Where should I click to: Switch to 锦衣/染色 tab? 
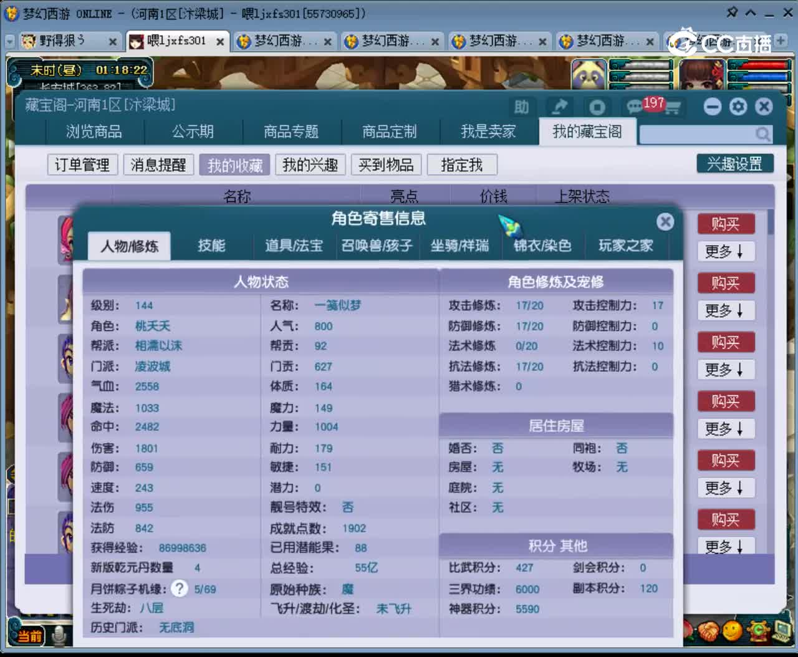click(x=542, y=246)
